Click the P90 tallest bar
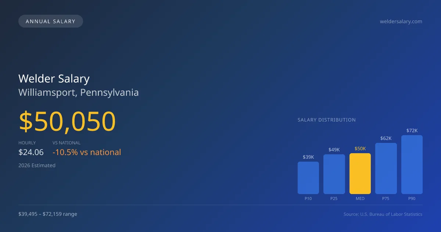Screen dimensions: 441x232 (x=412, y=165)
